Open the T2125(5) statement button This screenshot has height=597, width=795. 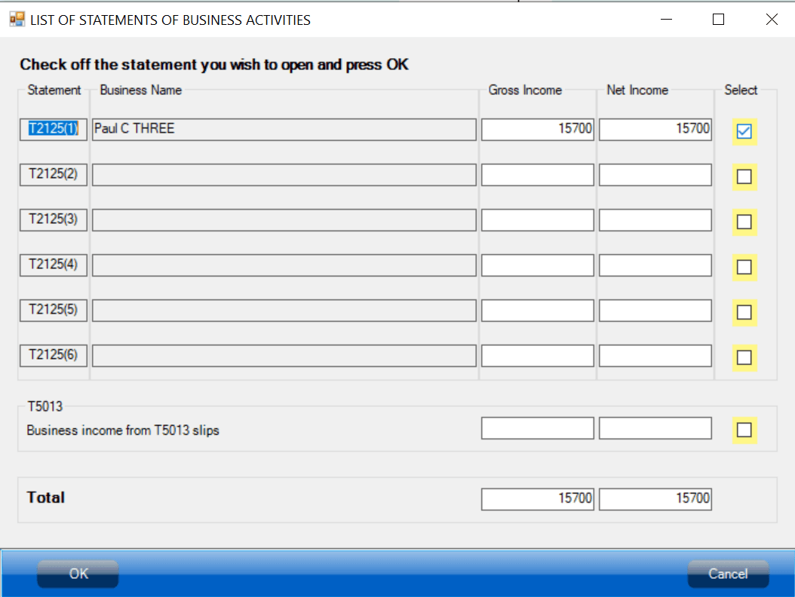53,310
